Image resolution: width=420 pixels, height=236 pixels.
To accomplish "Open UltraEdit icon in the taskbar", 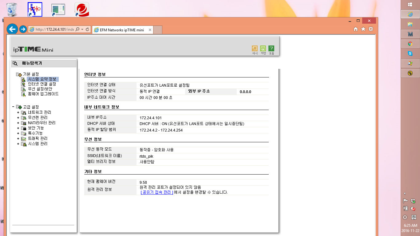I will click(x=410, y=73).
